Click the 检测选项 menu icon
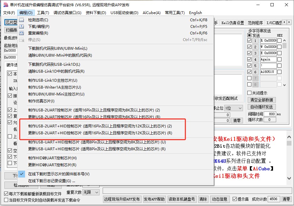The image size is (294, 206). [22, 20]
